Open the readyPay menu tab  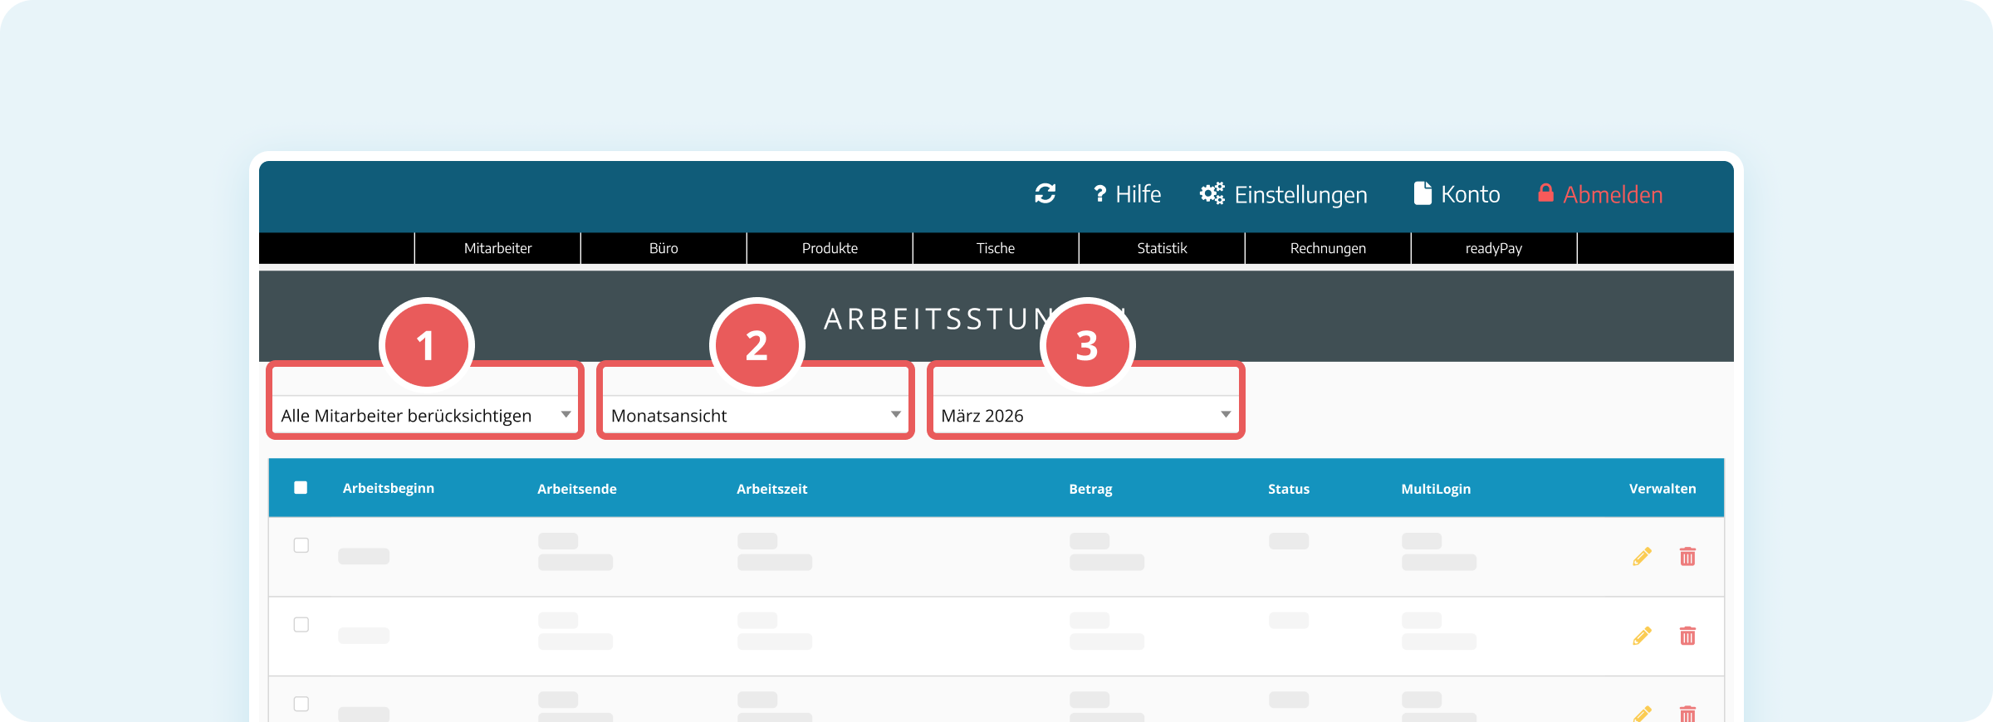pyautogui.click(x=1494, y=248)
